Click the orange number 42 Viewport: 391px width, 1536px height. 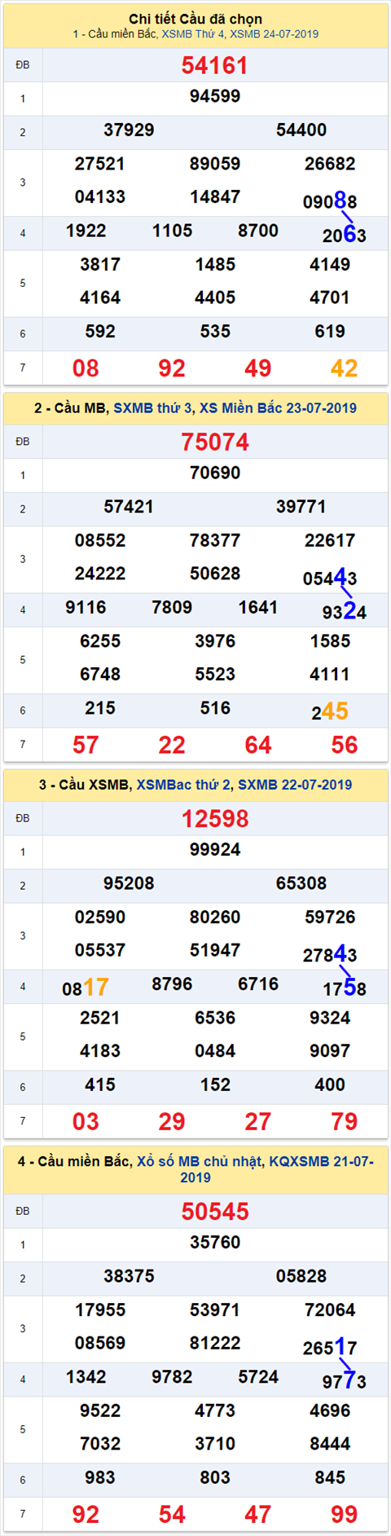click(x=345, y=368)
